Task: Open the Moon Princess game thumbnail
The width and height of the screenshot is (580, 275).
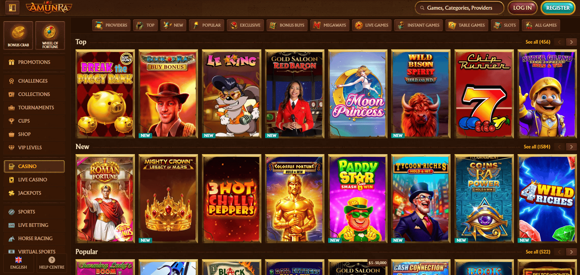Action: point(358,94)
